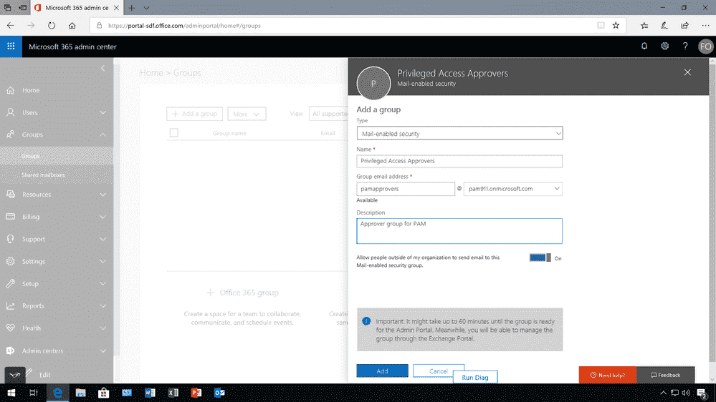Expand the Settings menu chevron
The width and height of the screenshot is (716, 402).
click(102, 262)
